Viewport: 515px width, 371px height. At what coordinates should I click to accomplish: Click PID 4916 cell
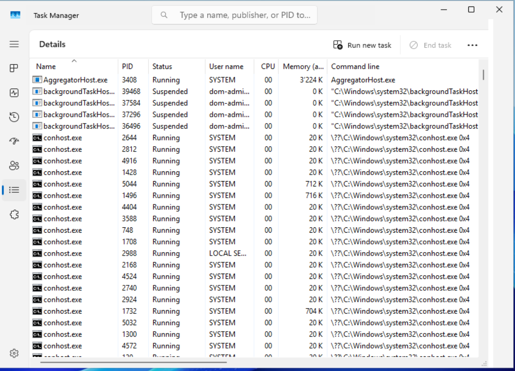pyautogui.click(x=129, y=161)
